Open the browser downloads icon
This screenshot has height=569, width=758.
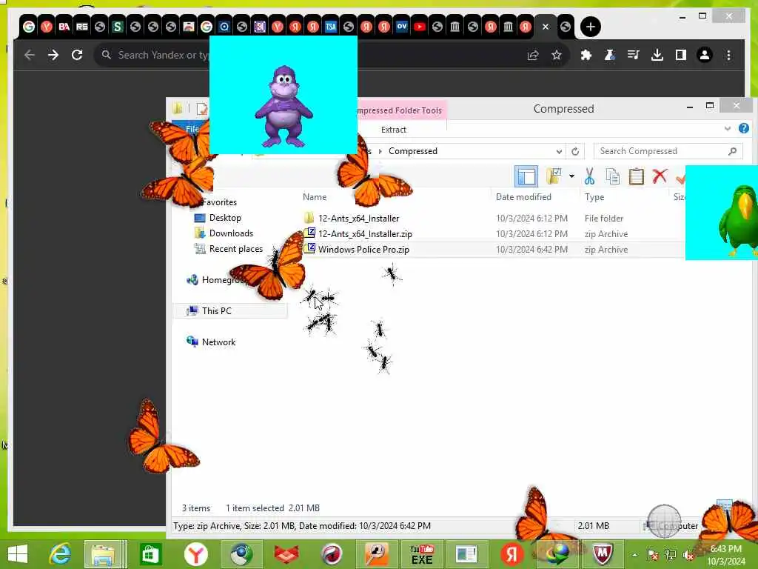(x=657, y=55)
